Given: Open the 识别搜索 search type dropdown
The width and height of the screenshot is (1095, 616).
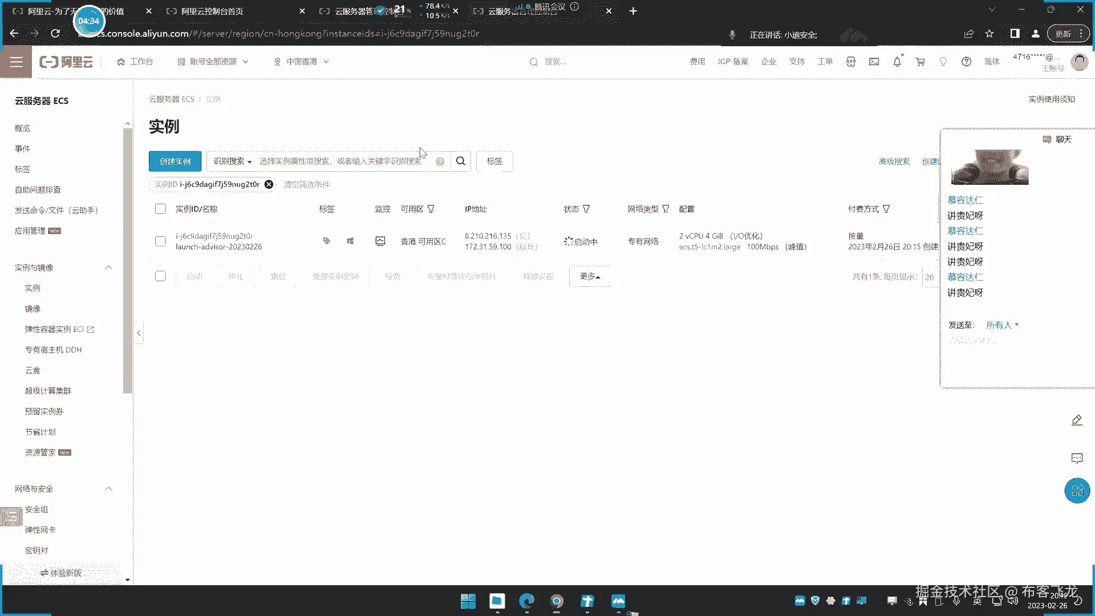Looking at the screenshot, I should pos(232,161).
